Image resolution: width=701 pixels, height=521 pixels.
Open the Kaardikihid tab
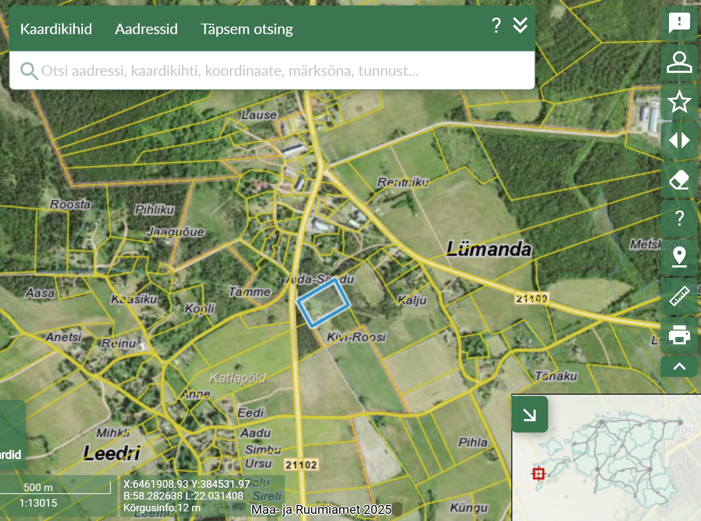[56, 29]
